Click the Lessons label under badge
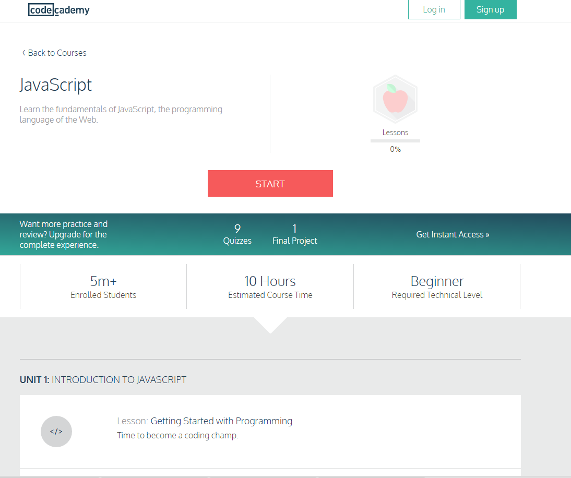The width and height of the screenshot is (571, 478). click(395, 133)
